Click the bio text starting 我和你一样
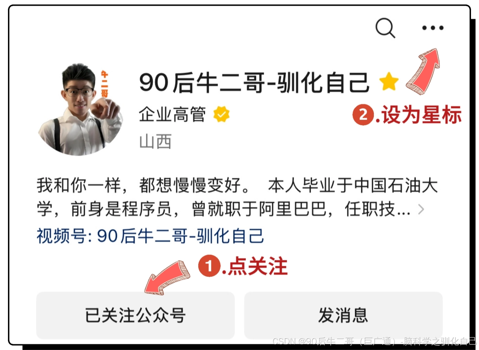Screen dimensions: 479x350 pyautogui.click(x=237, y=197)
